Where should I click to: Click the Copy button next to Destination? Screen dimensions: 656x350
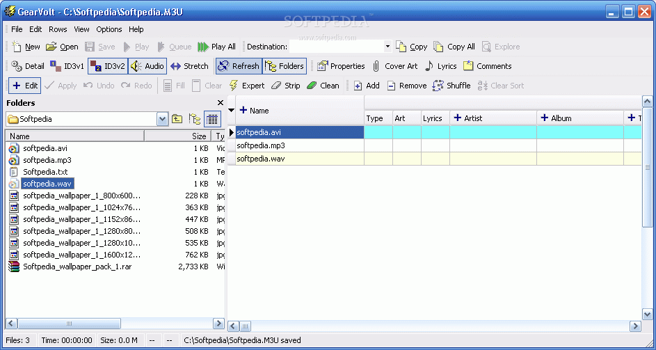pyautogui.click(x=412, y=47)
